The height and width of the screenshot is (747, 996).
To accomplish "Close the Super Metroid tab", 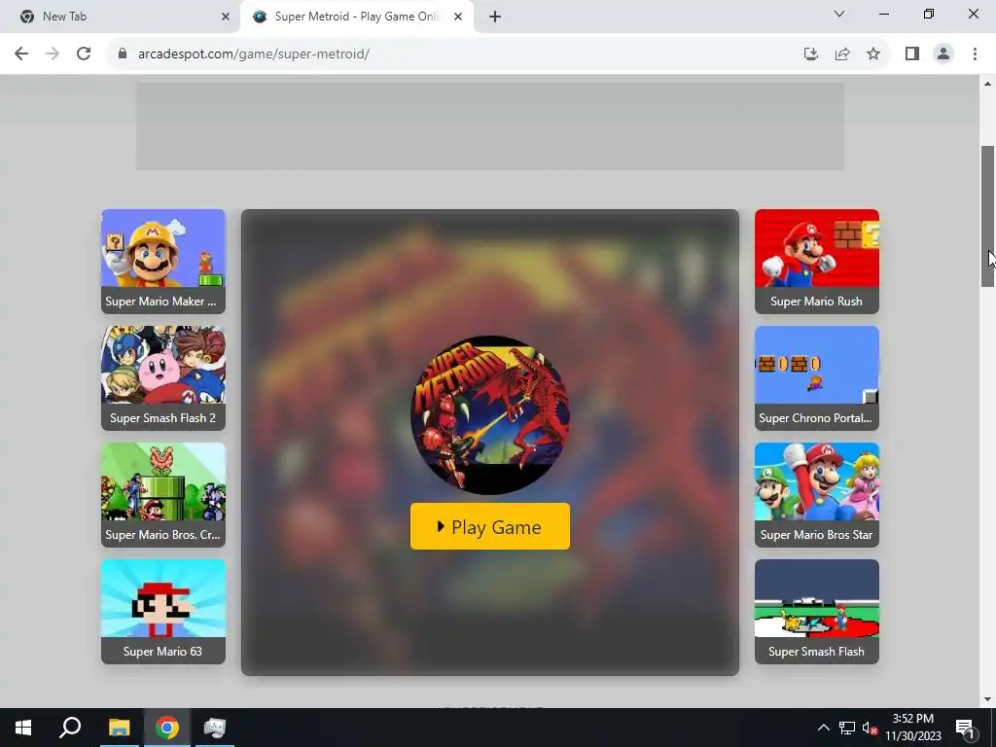I will pyautogui.click(x=458, y=17).
